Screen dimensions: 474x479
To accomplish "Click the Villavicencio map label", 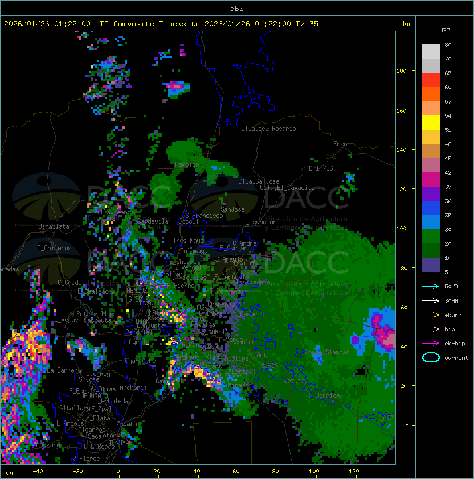I will pos(116,212).
